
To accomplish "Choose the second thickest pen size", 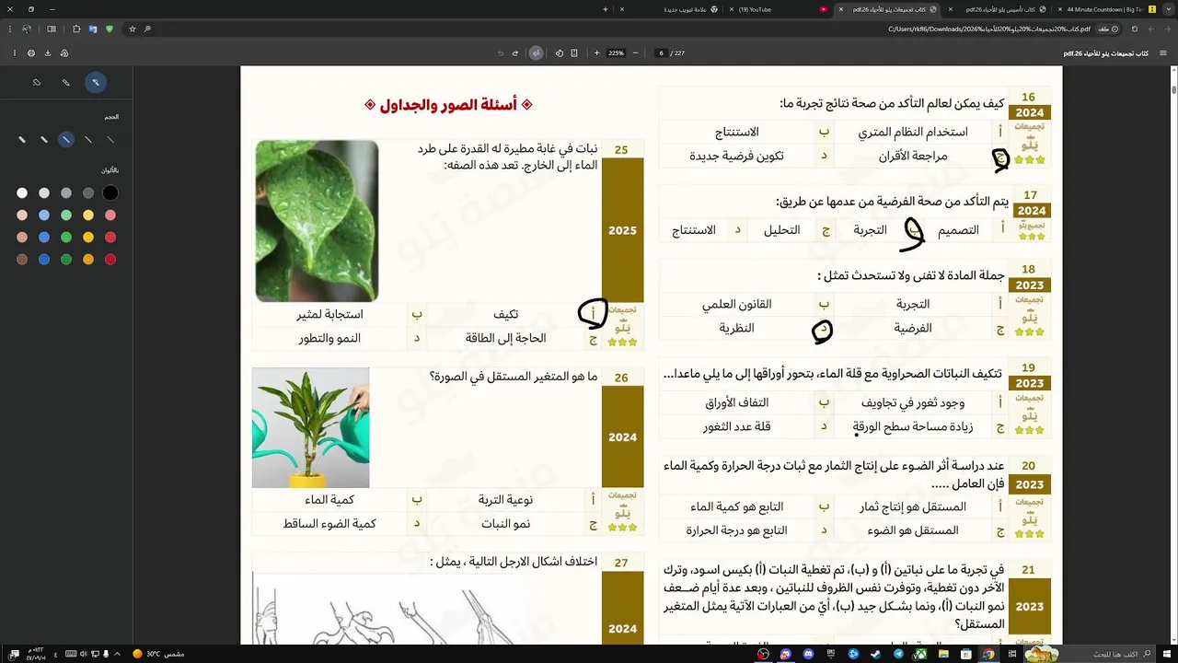I will [x=44, y=140].
